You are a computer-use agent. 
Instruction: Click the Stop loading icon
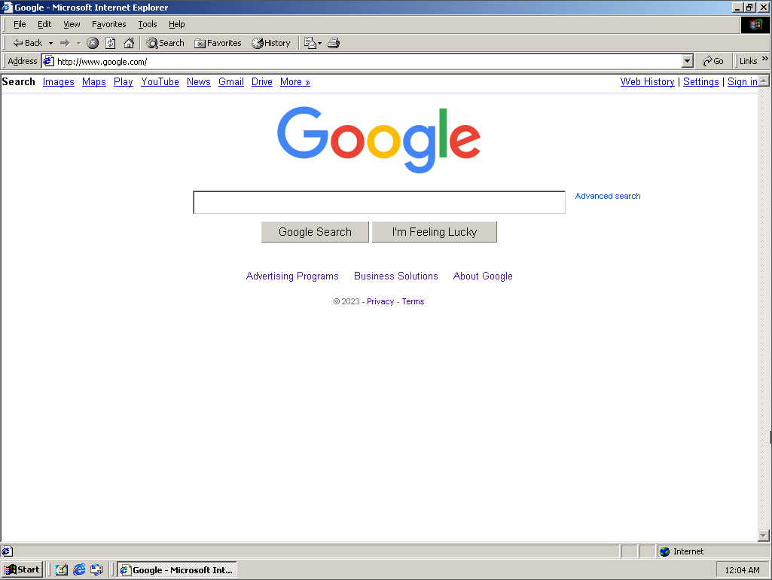click(x=93, y=43)
